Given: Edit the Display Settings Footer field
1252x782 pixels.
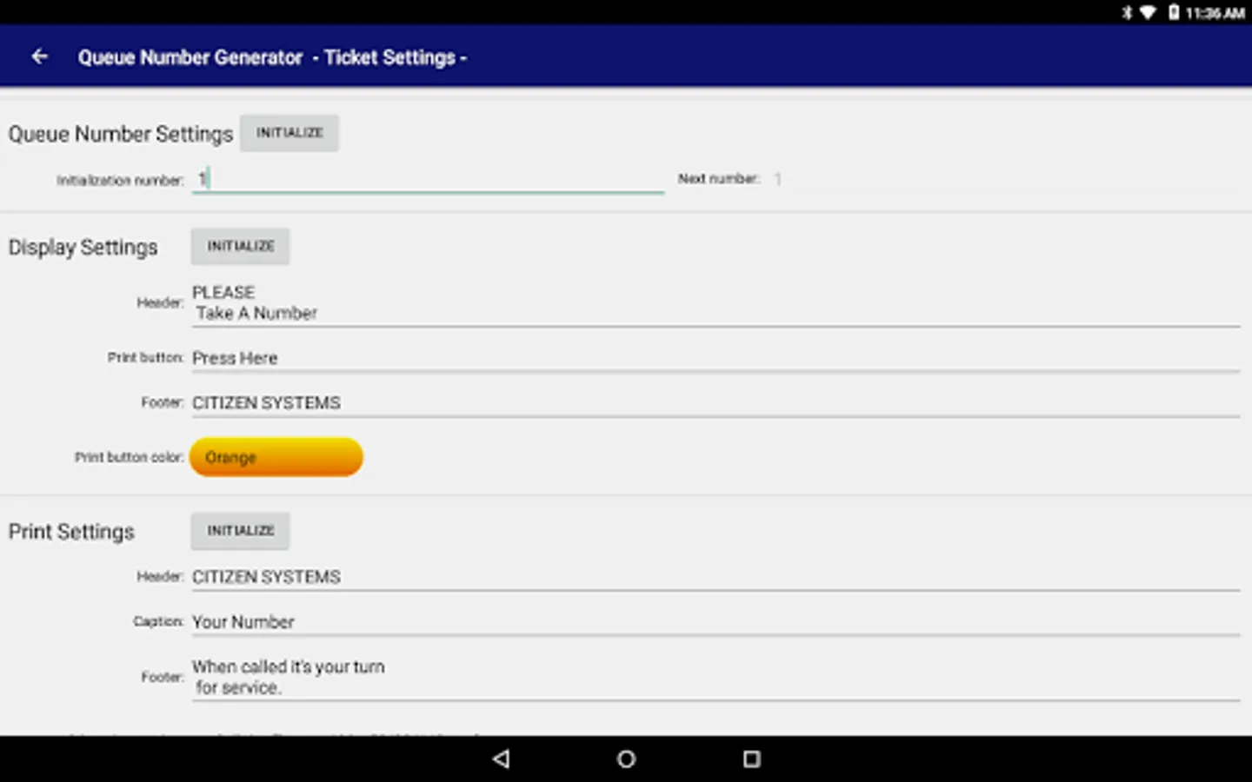Looking at the screenshot, I should [x=716, y=403].
